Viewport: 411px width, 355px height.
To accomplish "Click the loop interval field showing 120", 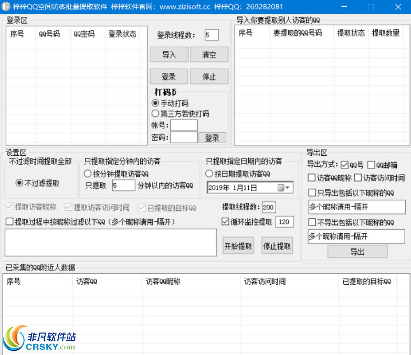I will click(x=284, y=222).
